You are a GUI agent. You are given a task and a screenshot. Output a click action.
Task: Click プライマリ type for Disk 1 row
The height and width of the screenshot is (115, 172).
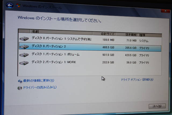coord(144,55)
